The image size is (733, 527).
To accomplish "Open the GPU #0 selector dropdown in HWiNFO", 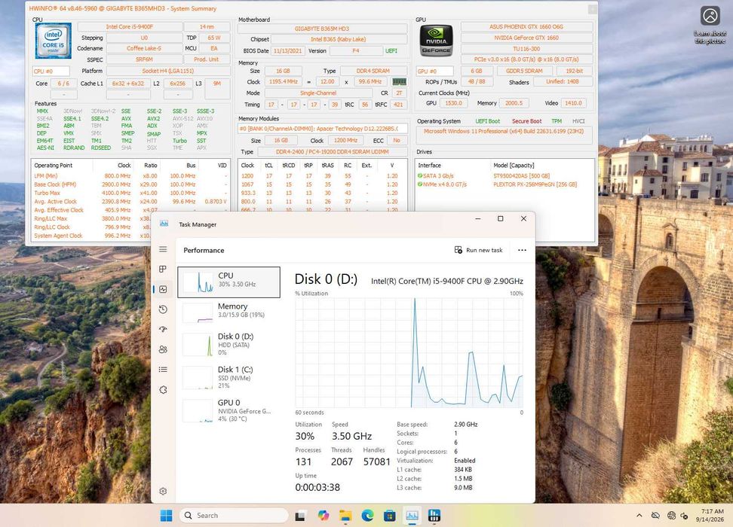I will pos(435,71).
